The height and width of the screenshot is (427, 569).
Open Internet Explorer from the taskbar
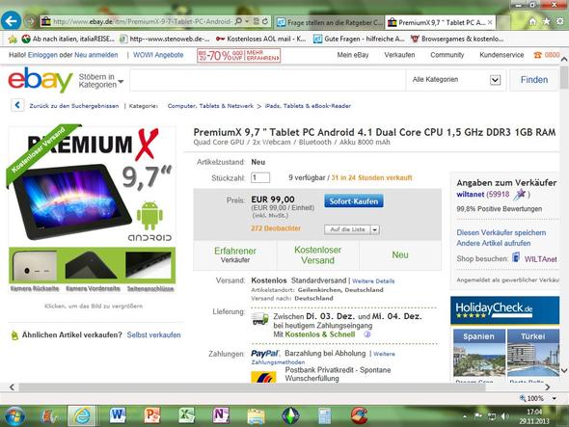pyautogui.click(x=82, y=415)
